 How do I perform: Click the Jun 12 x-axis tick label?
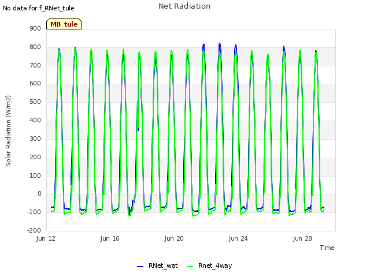tap(46, 238)
